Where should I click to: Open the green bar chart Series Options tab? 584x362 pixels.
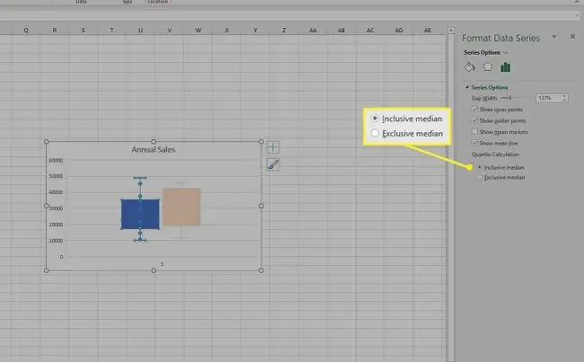[x=506, y=67]
